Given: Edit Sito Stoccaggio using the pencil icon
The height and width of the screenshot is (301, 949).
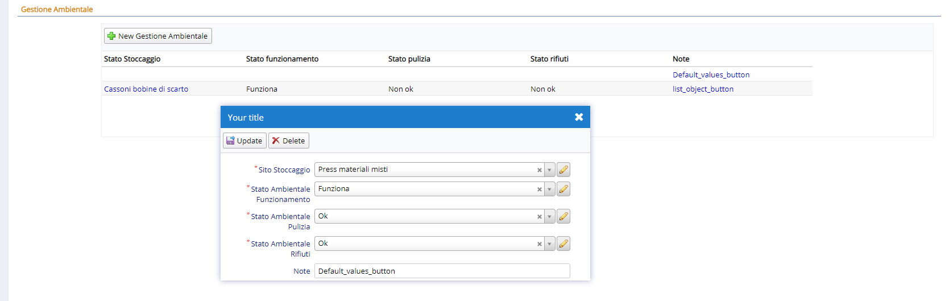Looking at the screenshot, I should pos(563,170).
